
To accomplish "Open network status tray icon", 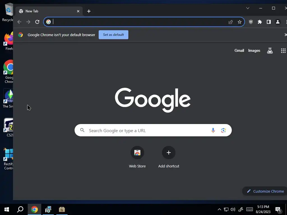I will point(226,209).
